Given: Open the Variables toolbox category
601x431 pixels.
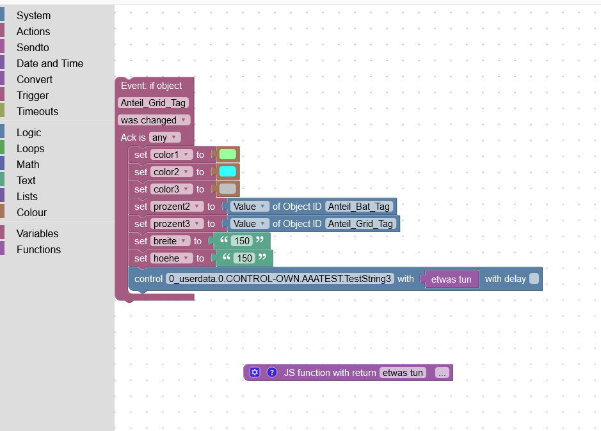Looking at the screenshot, I should pos(38,233).
